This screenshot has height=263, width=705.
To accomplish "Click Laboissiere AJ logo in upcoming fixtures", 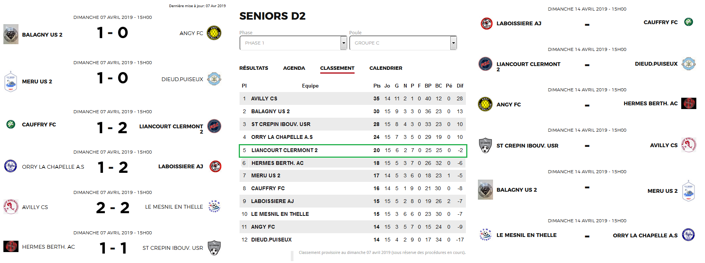I will coord(487,23).
